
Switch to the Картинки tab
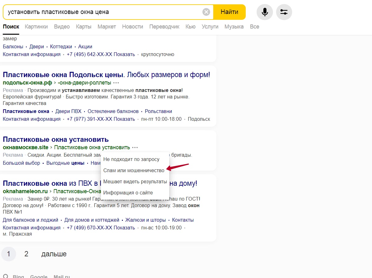36,27
